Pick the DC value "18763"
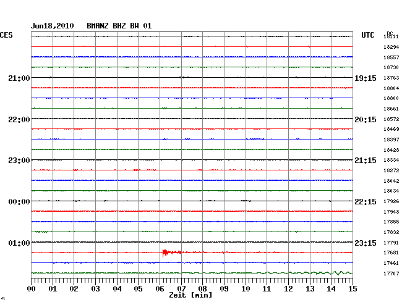The image size is (402, 305). [391, 78]
